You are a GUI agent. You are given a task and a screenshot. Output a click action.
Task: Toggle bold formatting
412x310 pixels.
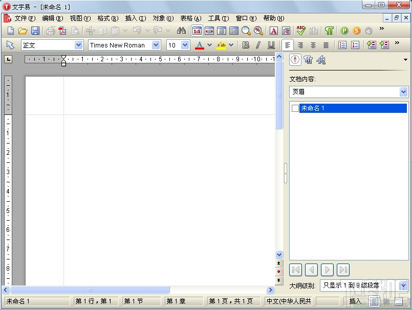246,45
